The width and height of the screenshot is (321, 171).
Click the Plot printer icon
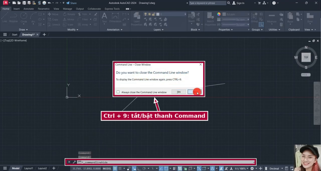click(x=44, y=3)
